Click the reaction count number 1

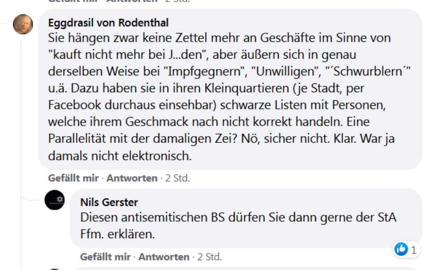tap(414, 250)
